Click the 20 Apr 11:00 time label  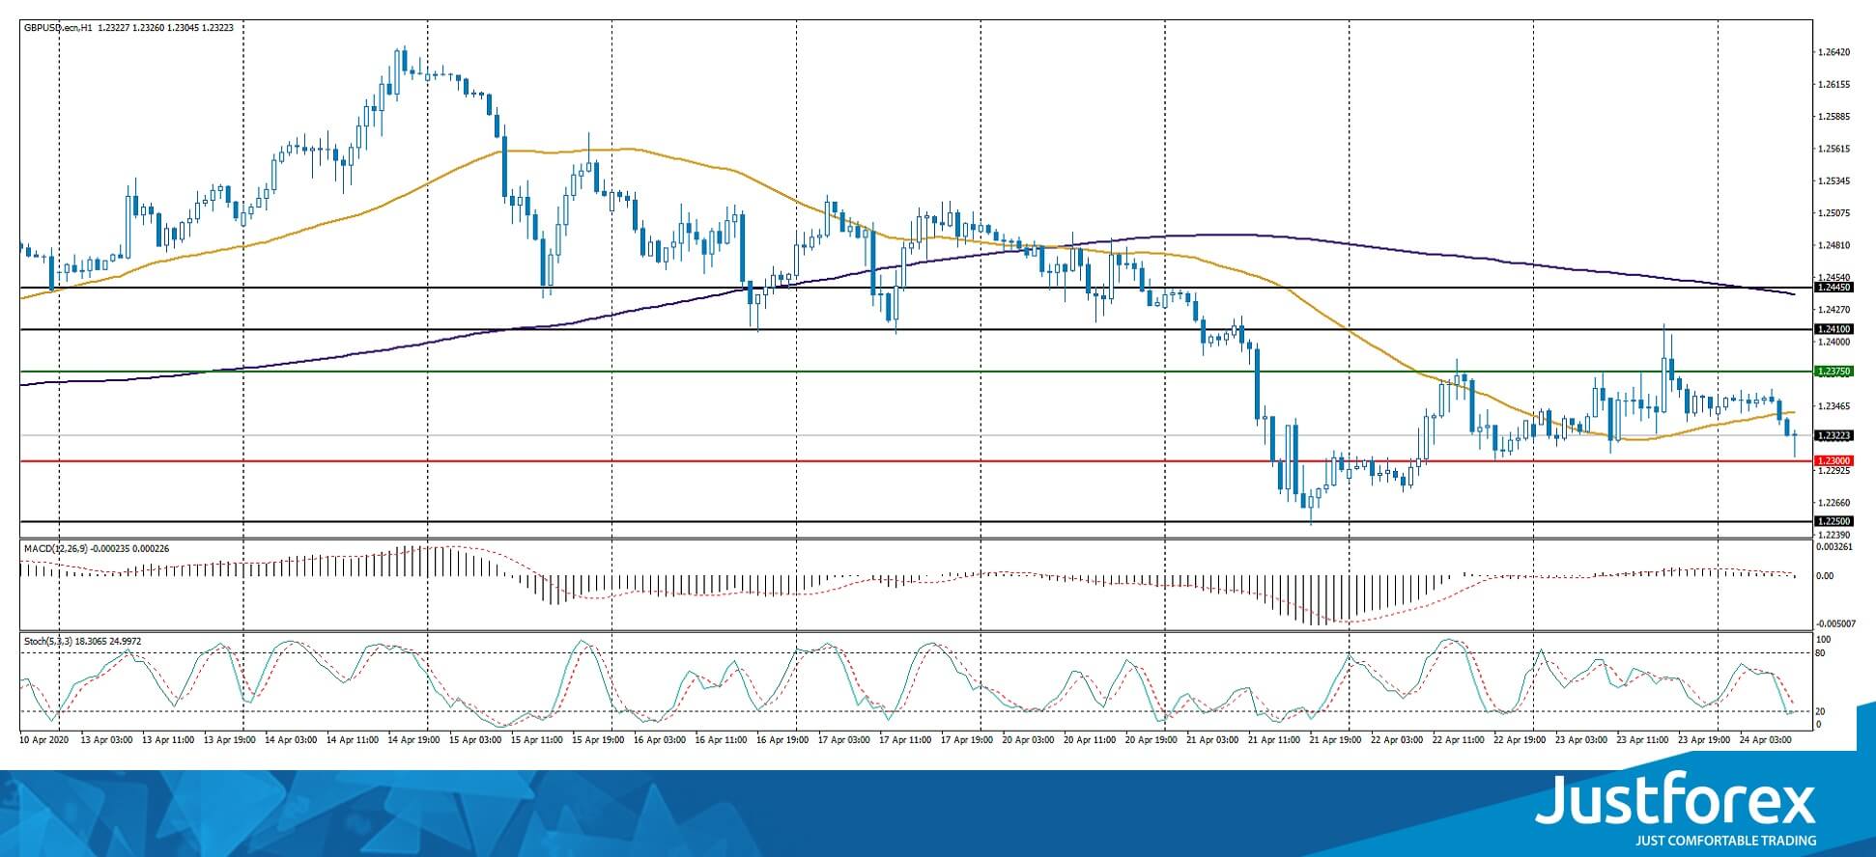1090,739
